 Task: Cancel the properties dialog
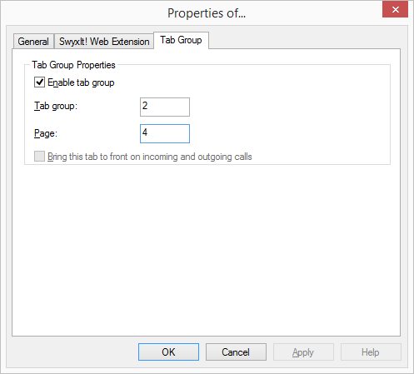tap(236, 352)
